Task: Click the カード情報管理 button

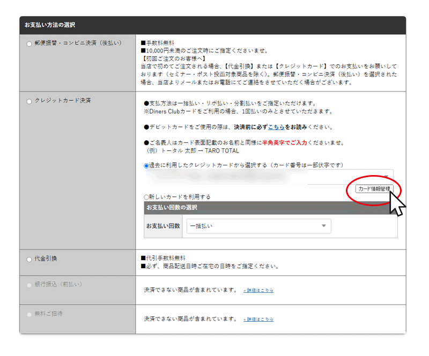Action: coord(374,189)
